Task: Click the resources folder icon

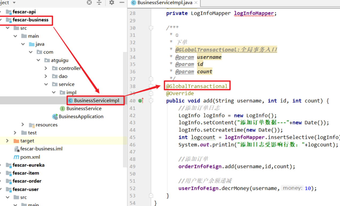Action: [32, 125]
